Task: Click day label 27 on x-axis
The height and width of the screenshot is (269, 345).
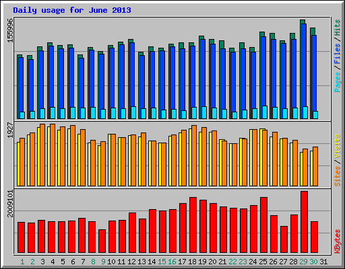Action: (283, 262)
